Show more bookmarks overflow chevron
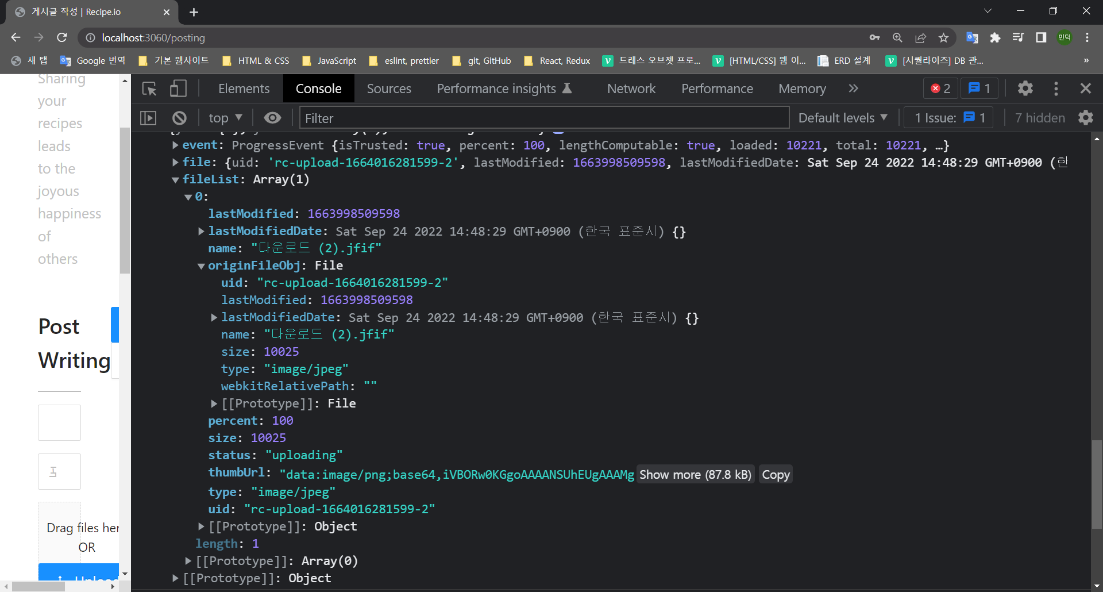The height and width of the screenshot is (592, 1103). 1086,60
